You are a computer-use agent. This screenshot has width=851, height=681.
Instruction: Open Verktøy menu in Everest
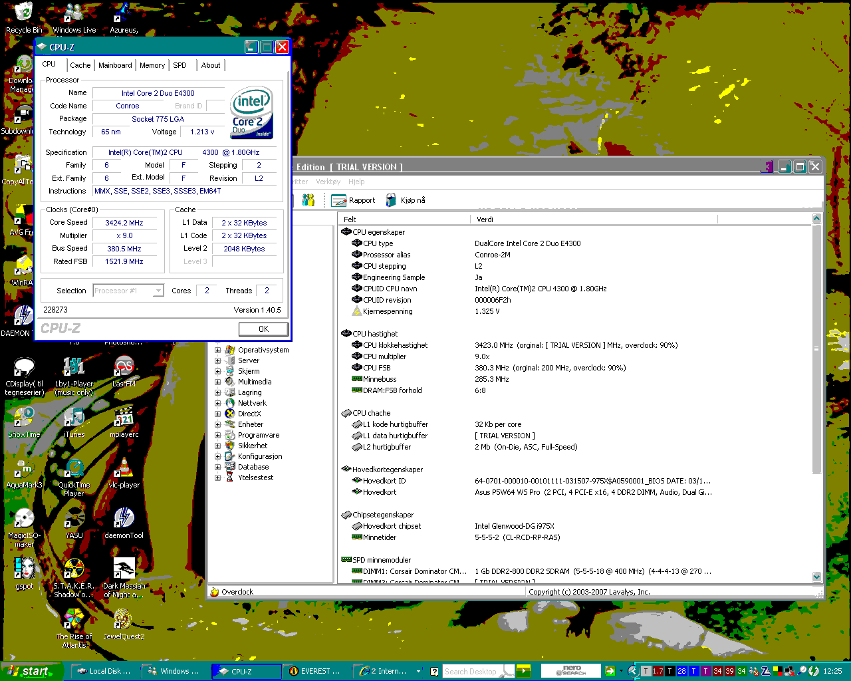click(328, 182)
